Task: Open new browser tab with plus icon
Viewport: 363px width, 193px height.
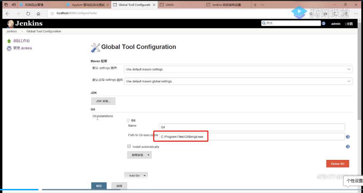Action: coord(255,5)
